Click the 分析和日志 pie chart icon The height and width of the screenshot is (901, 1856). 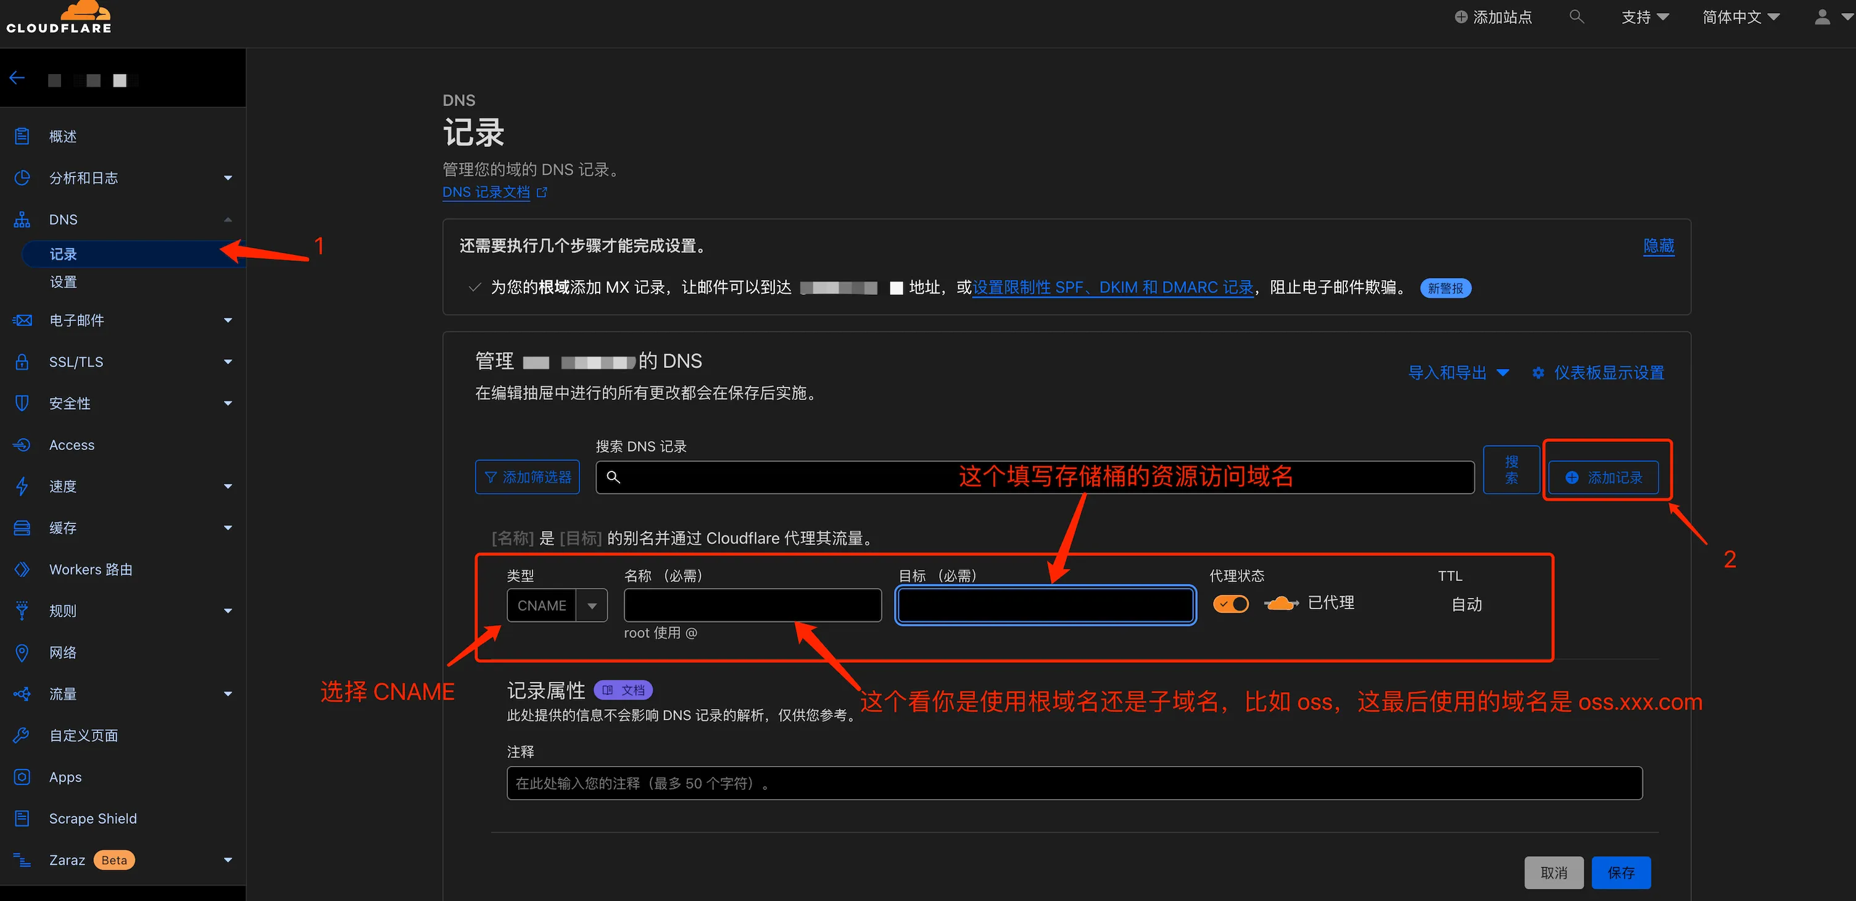tap(22, 177)
